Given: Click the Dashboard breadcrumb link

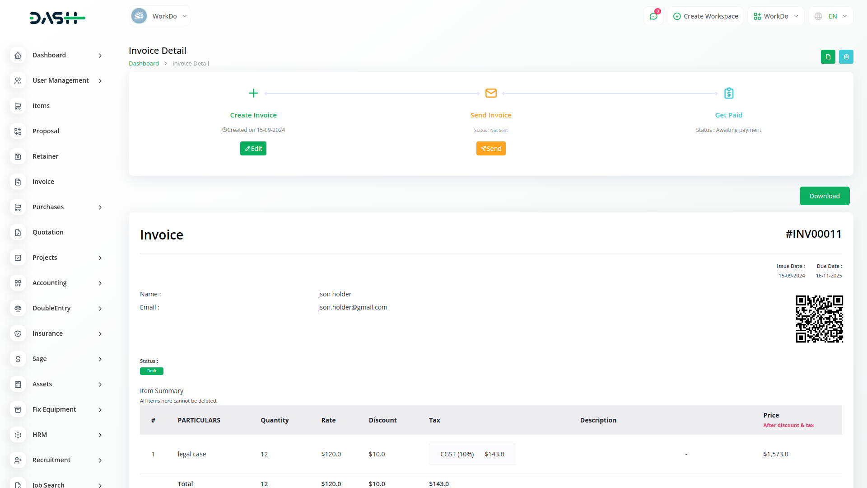Looking at the screenshot, I should pos(144,64).
